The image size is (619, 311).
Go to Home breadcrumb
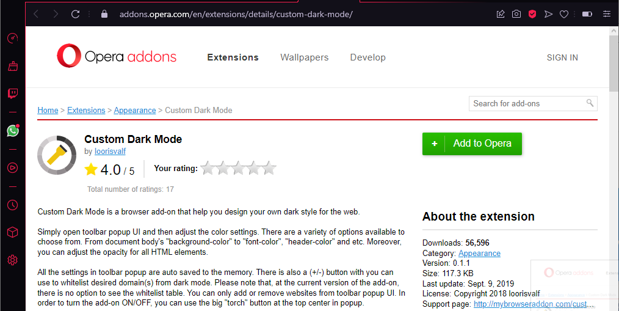48,110
